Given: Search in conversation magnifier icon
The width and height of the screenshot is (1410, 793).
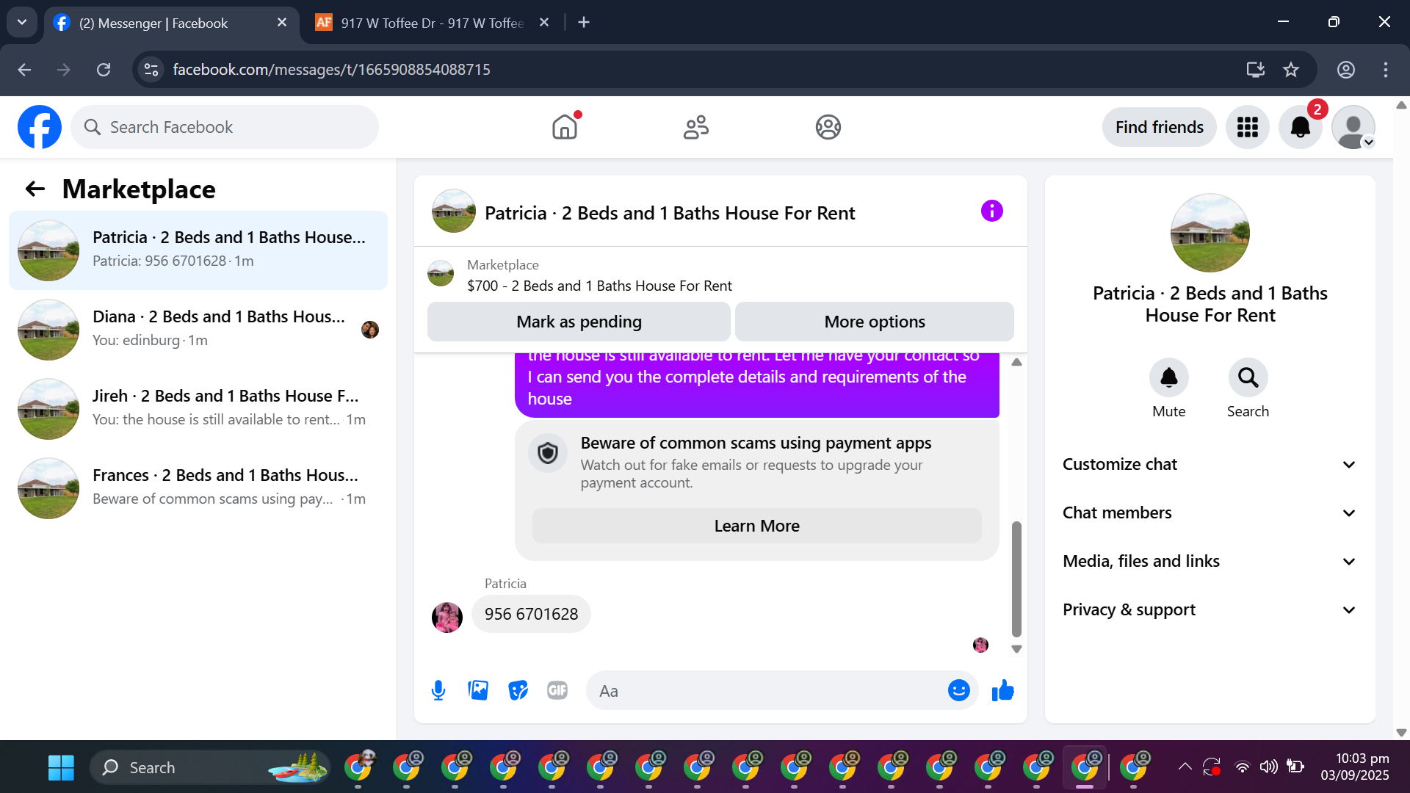Looking at the screenshot, I should [1248, 377].
